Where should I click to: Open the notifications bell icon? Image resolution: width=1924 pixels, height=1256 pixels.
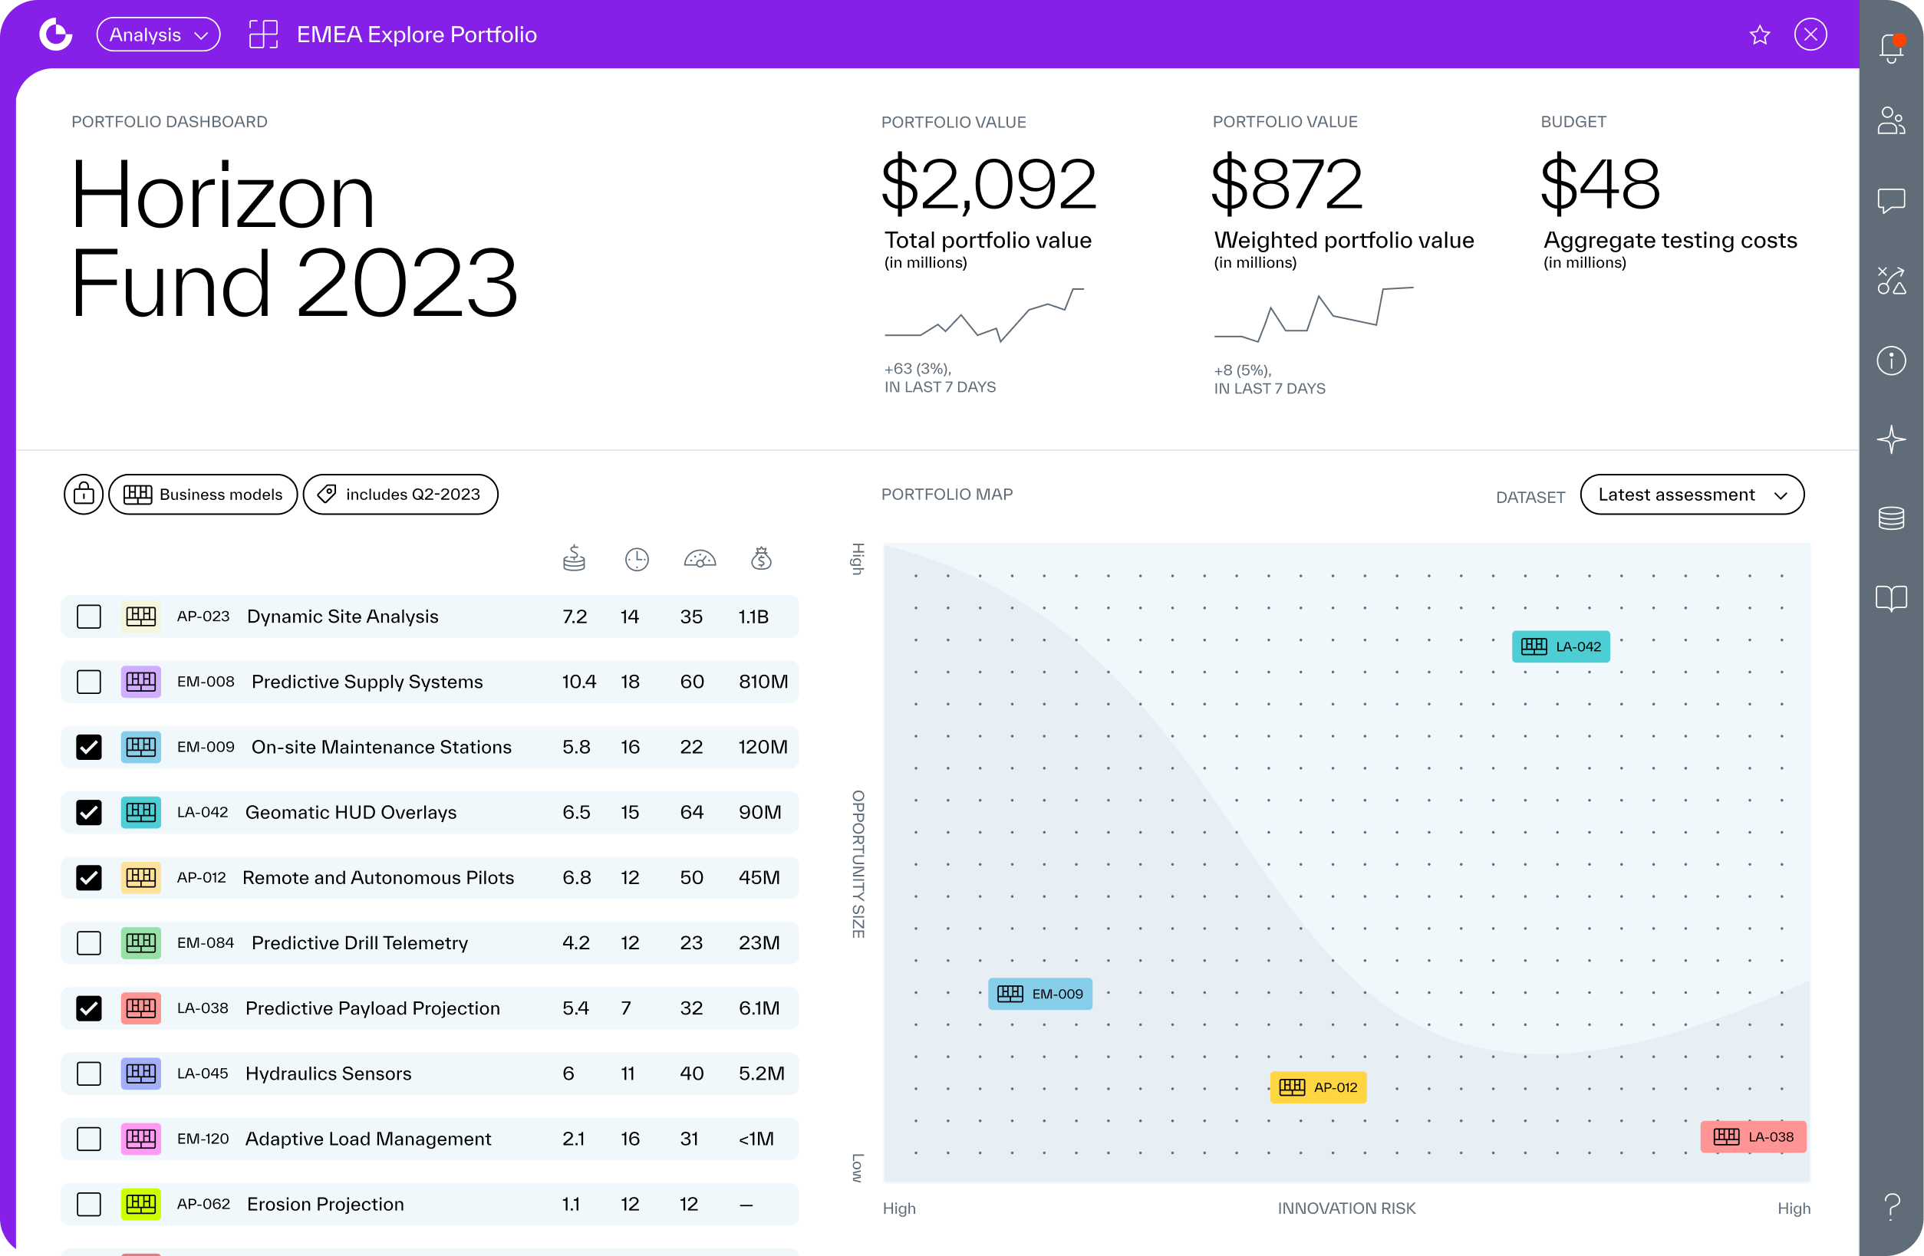point(1890,47)
